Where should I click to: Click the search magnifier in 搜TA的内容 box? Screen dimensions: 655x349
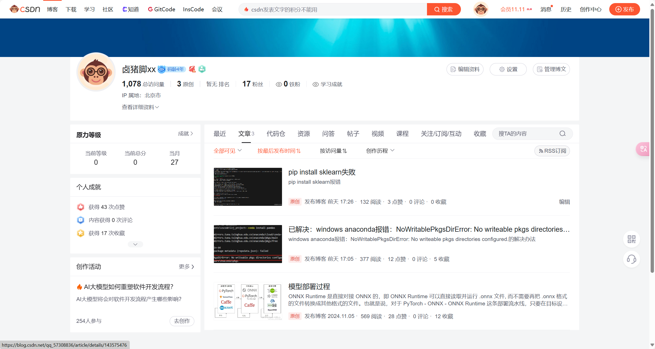coord(562,133)
